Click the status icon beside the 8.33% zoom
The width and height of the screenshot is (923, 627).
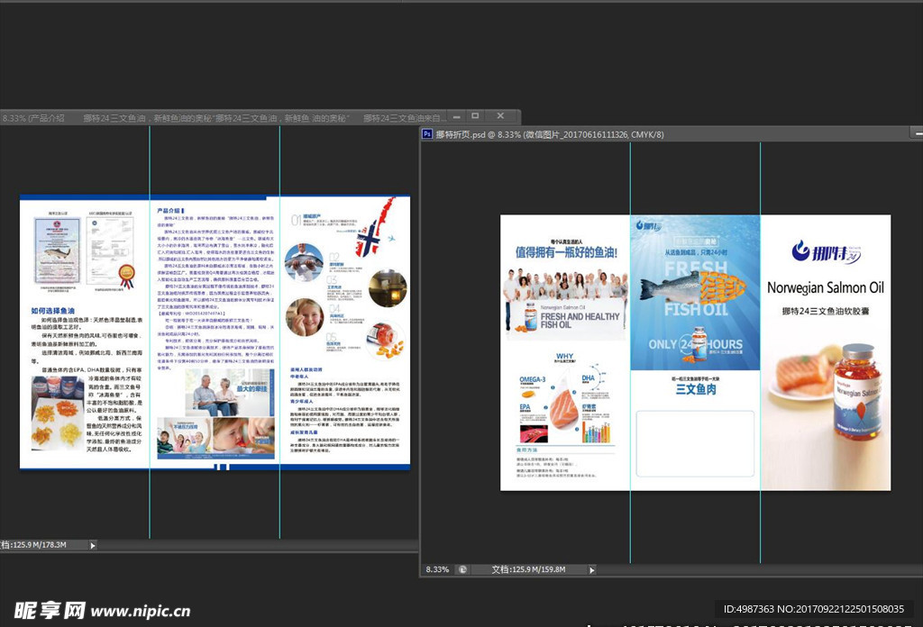(461, 569)
